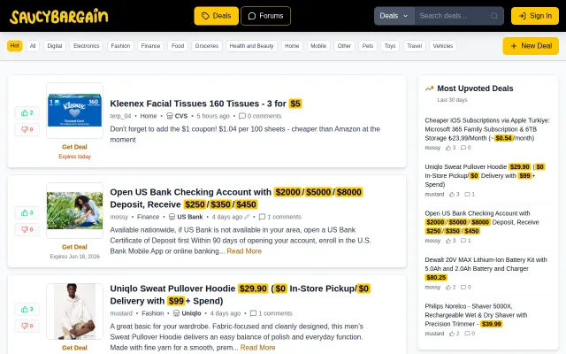The image size is (566, 354).
Task: Filter by Digital category
Action: pyautogui.click(x=55, y=46)
